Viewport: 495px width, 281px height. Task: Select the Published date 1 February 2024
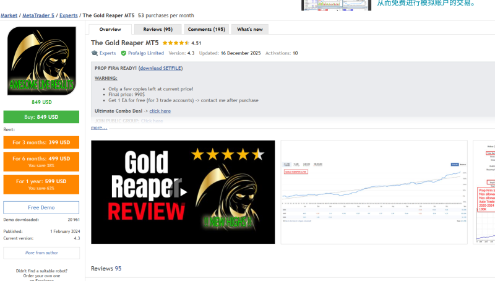pyautogui.click(x=65, y=231)
